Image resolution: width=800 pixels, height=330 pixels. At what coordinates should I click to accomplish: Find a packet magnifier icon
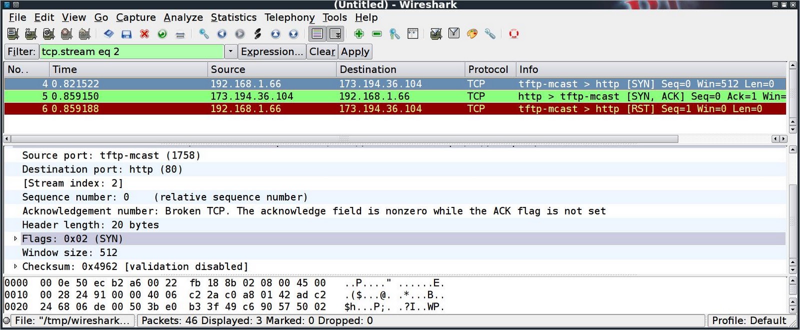[x=204, y=34]
